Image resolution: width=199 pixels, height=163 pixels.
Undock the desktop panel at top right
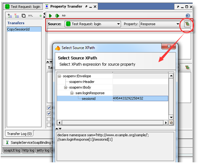178,7
